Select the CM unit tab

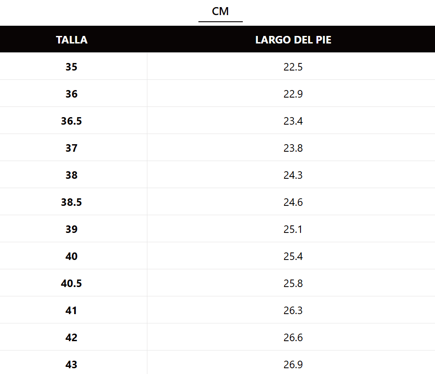pos(220,12)
